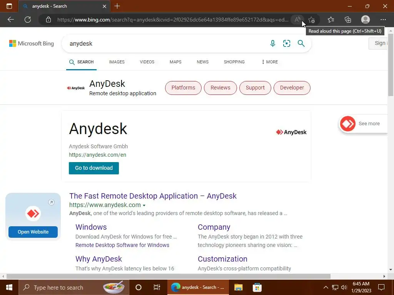
Task: Click the AnyDesk logo beside the heading
Action: (x=76, y=88)
